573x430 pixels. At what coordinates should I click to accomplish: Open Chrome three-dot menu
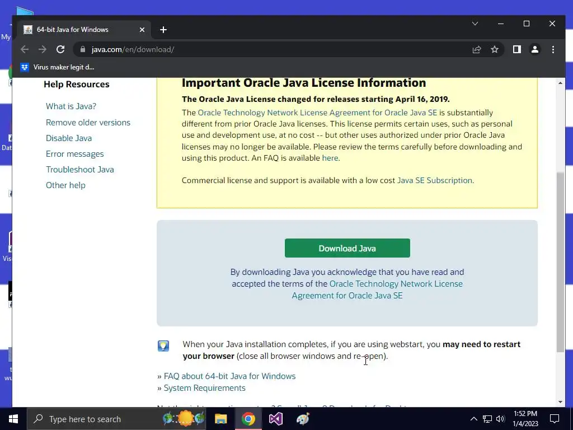(553, 49)
